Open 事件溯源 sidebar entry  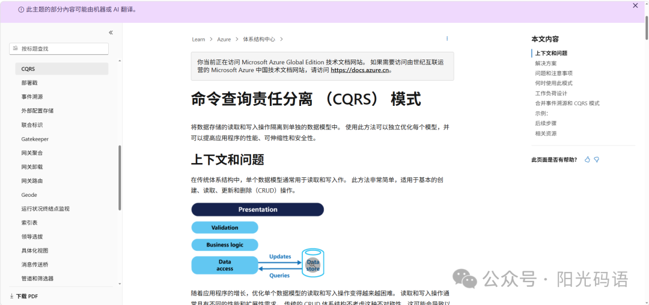32,97
